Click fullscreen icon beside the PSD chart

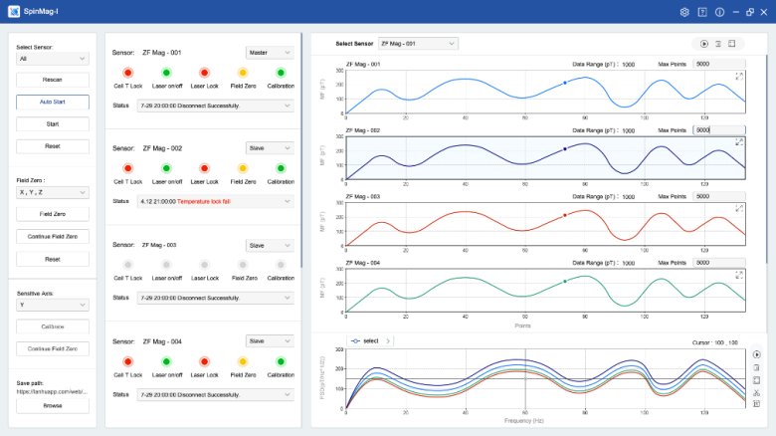(x=757, y=380)
